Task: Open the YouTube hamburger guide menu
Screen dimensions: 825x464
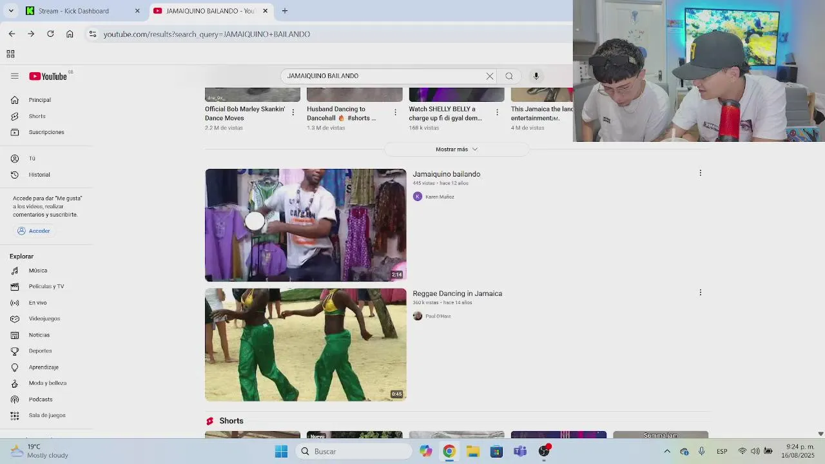Action: [15, 76]
